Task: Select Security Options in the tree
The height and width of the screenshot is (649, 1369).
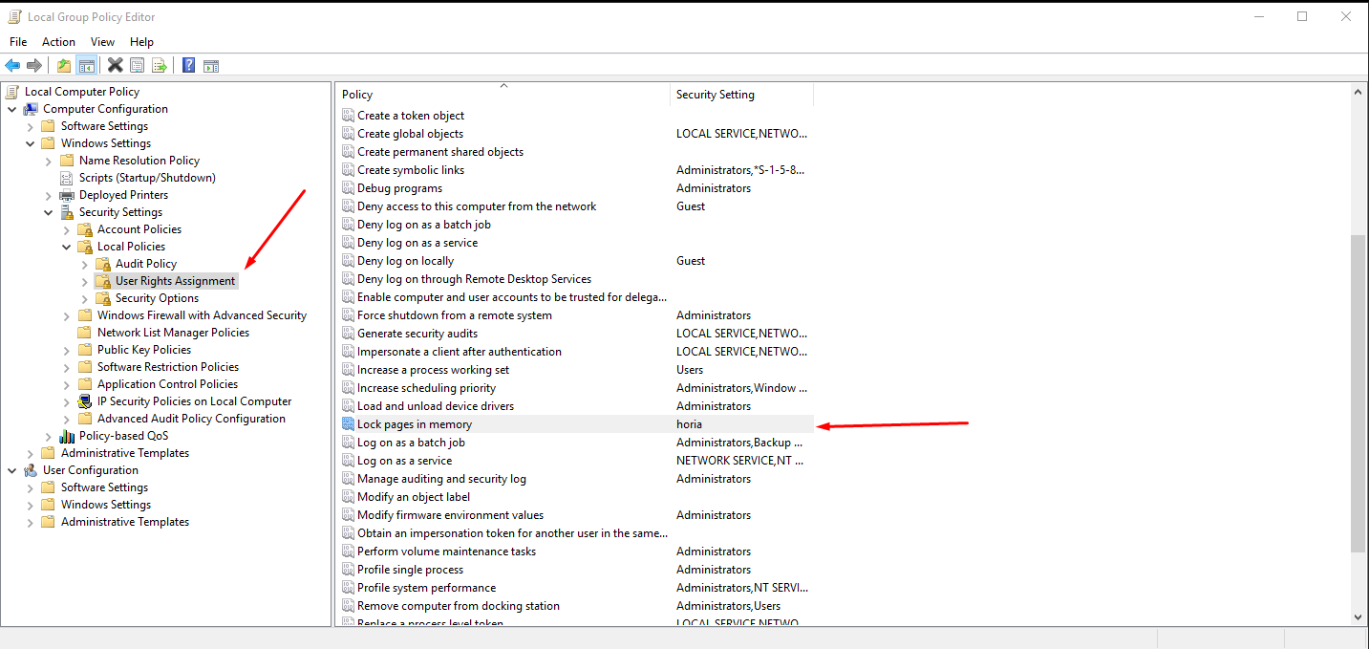Action: click(157, 298)
